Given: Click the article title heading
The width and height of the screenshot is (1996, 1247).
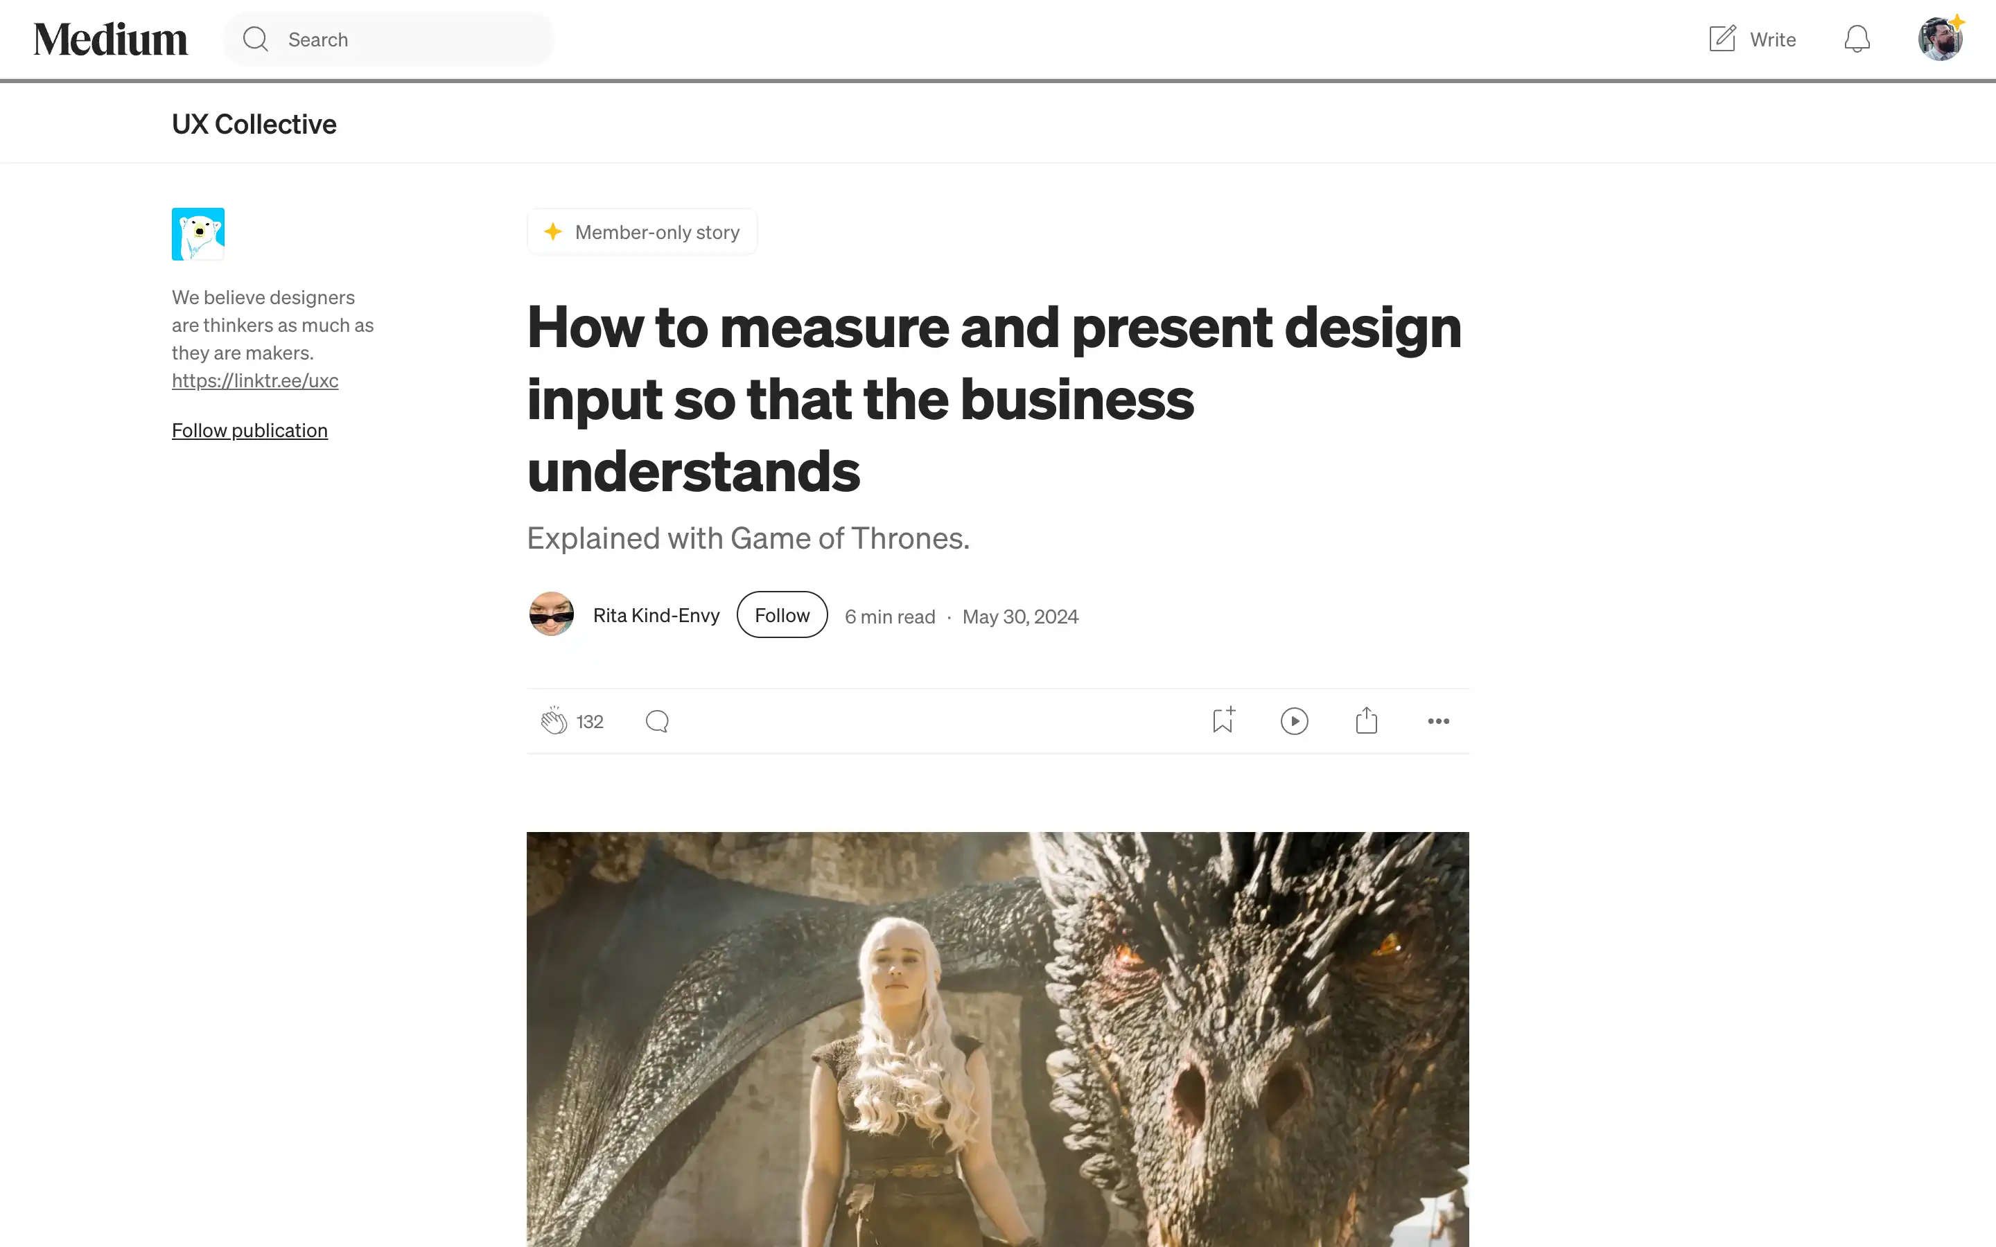Looking at the screenshot, I should (x=994, y=399).
